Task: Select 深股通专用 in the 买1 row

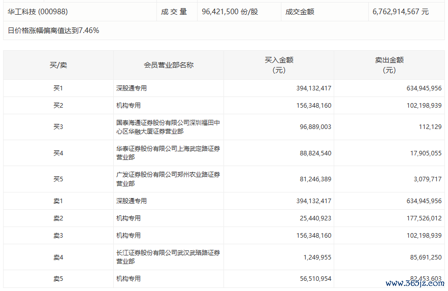Action: pyautogui.click(x=132, y=88)
